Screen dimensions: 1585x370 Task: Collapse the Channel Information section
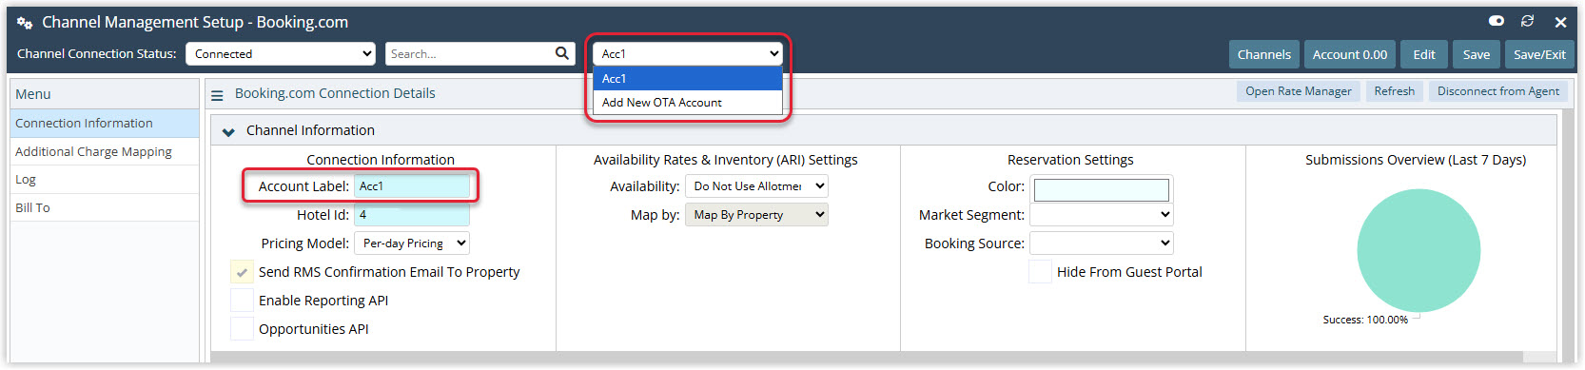[228, 131]
